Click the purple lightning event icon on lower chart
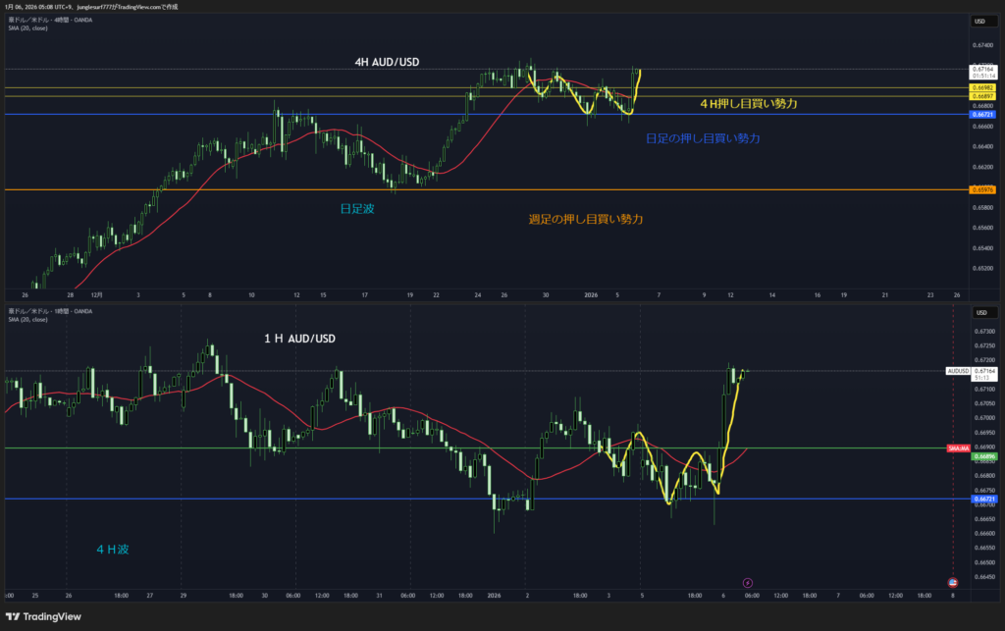Viewport: 1005px width, 631px height. point(748,582)
